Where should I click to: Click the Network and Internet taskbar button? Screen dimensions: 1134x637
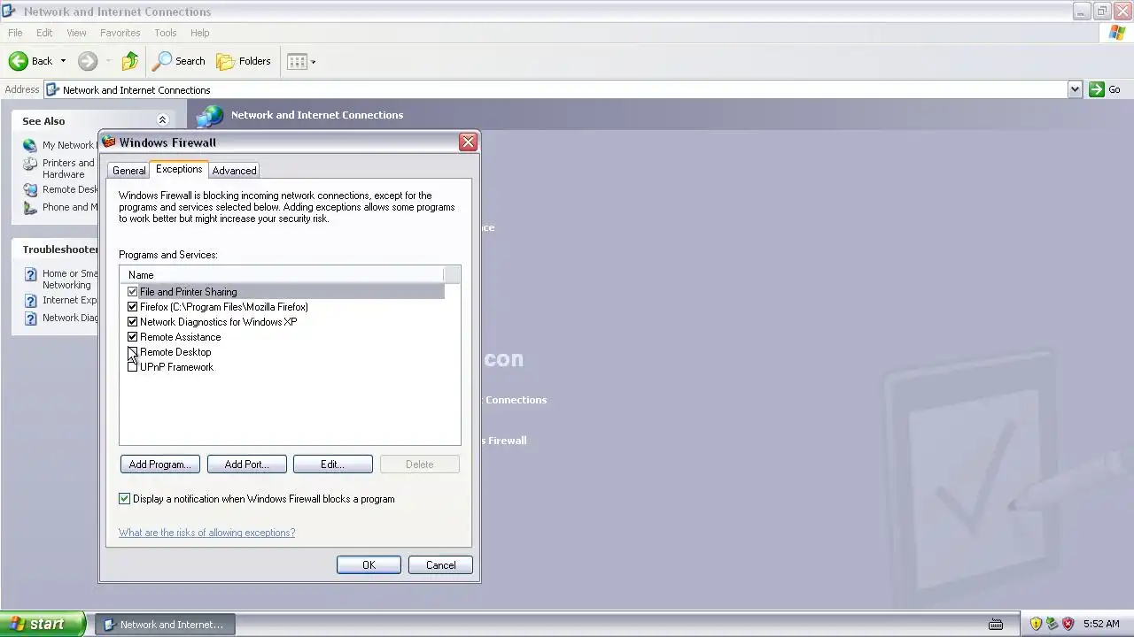tap(165, 625)
